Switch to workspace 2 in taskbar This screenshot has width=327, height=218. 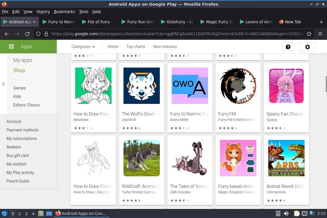point(19,214)
